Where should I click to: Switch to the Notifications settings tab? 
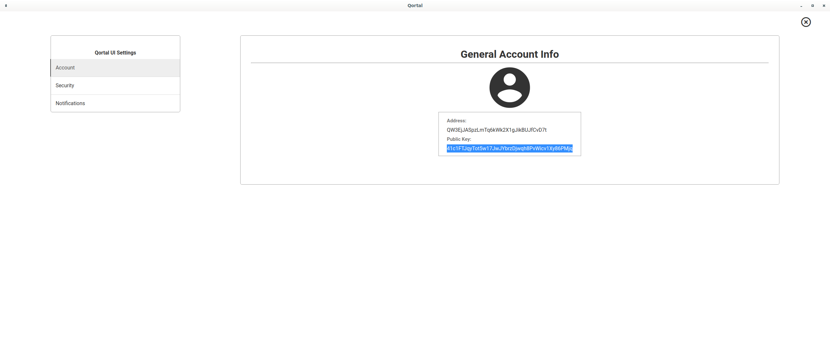pyautogui.click(x=115, y=104)
